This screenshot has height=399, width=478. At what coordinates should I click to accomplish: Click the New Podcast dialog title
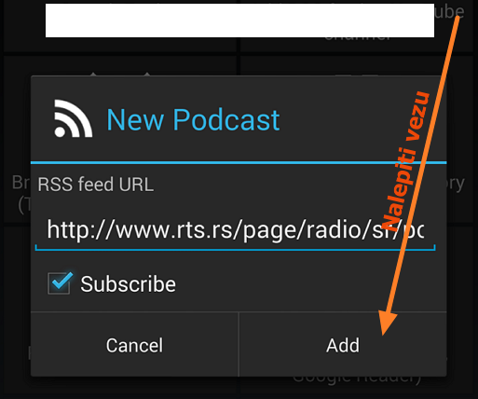pyautogui.click(x=193, y=120)
